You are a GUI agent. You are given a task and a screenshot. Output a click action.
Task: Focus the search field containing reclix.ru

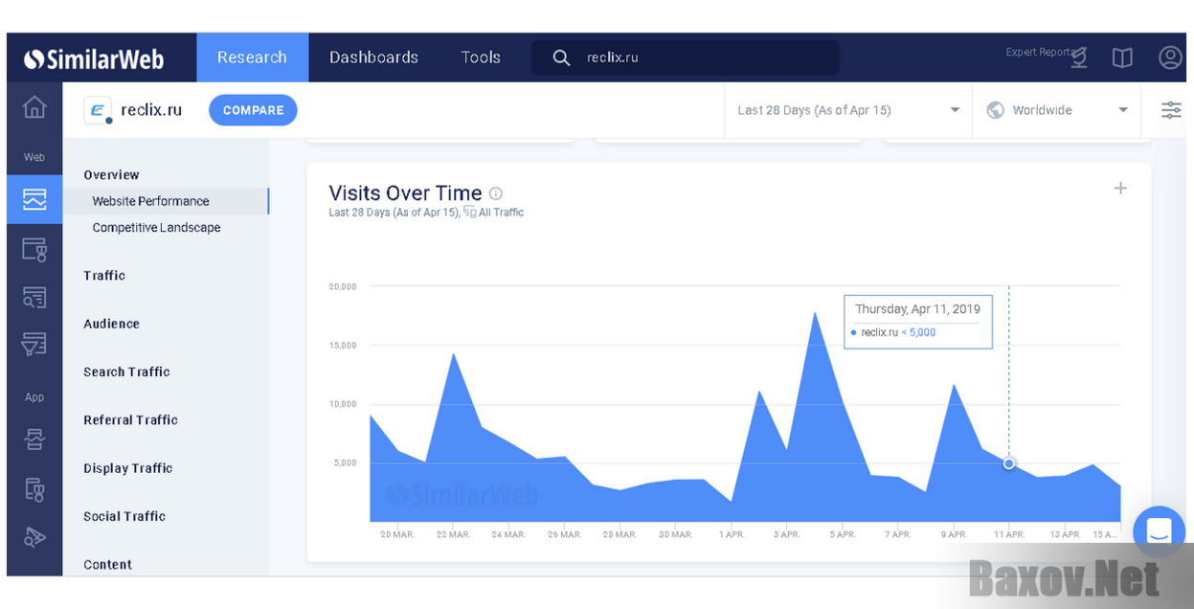(686, 57)
